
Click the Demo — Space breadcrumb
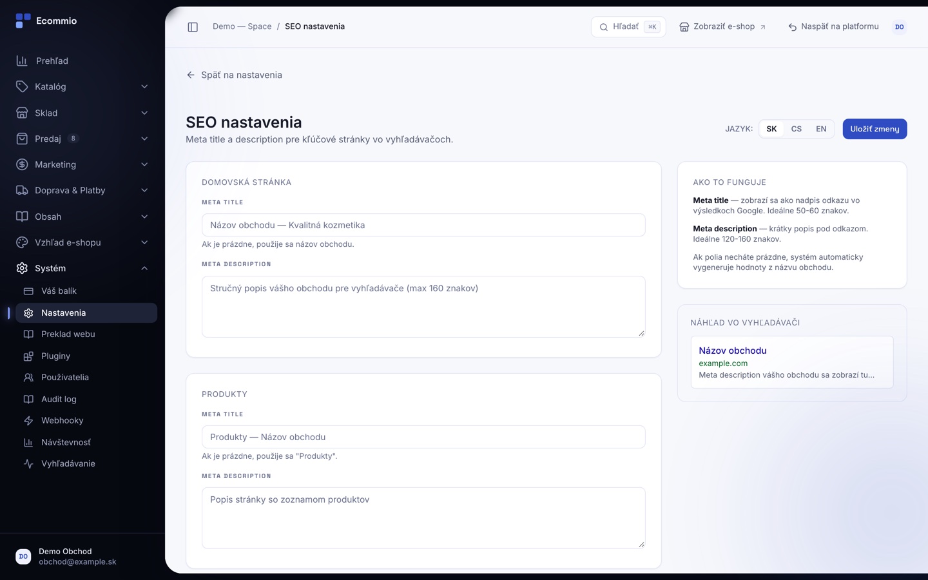(242, 26)
